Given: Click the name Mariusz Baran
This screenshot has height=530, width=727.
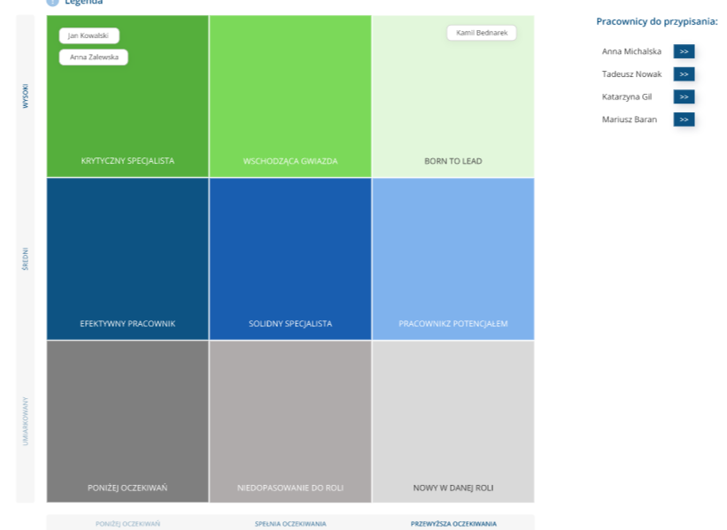Looking at the screenshot, I should 630,119.
